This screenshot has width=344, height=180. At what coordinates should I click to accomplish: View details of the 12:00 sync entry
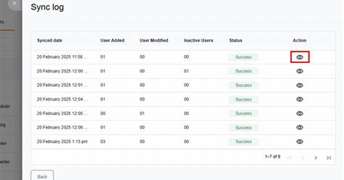click(x=300, y=71)
